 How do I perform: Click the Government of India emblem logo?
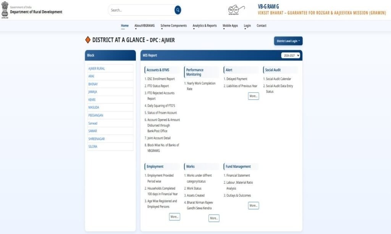coord(5,10)
